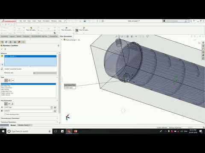Select Wall boundary type button

[x=13, y=80]
